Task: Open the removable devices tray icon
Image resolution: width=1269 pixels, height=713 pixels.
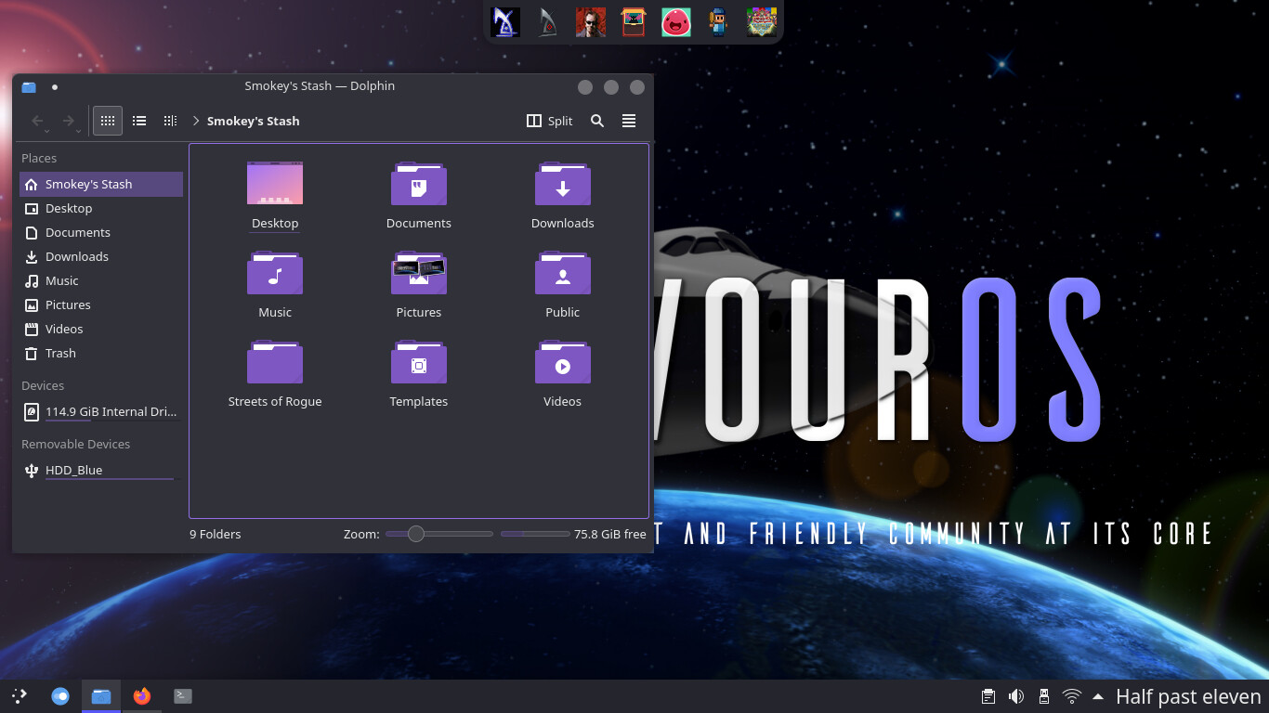Action: [1043, 696]
